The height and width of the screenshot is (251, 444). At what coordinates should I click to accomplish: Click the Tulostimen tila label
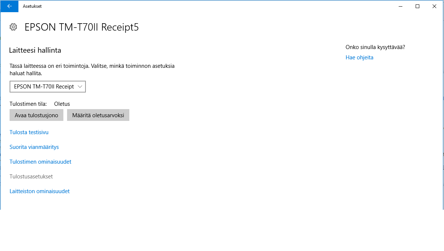pyautogui.click(x=28, y=104)
